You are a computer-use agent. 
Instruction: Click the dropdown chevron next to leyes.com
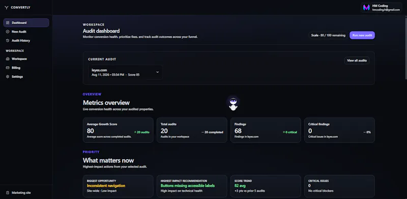pos(157,72)
